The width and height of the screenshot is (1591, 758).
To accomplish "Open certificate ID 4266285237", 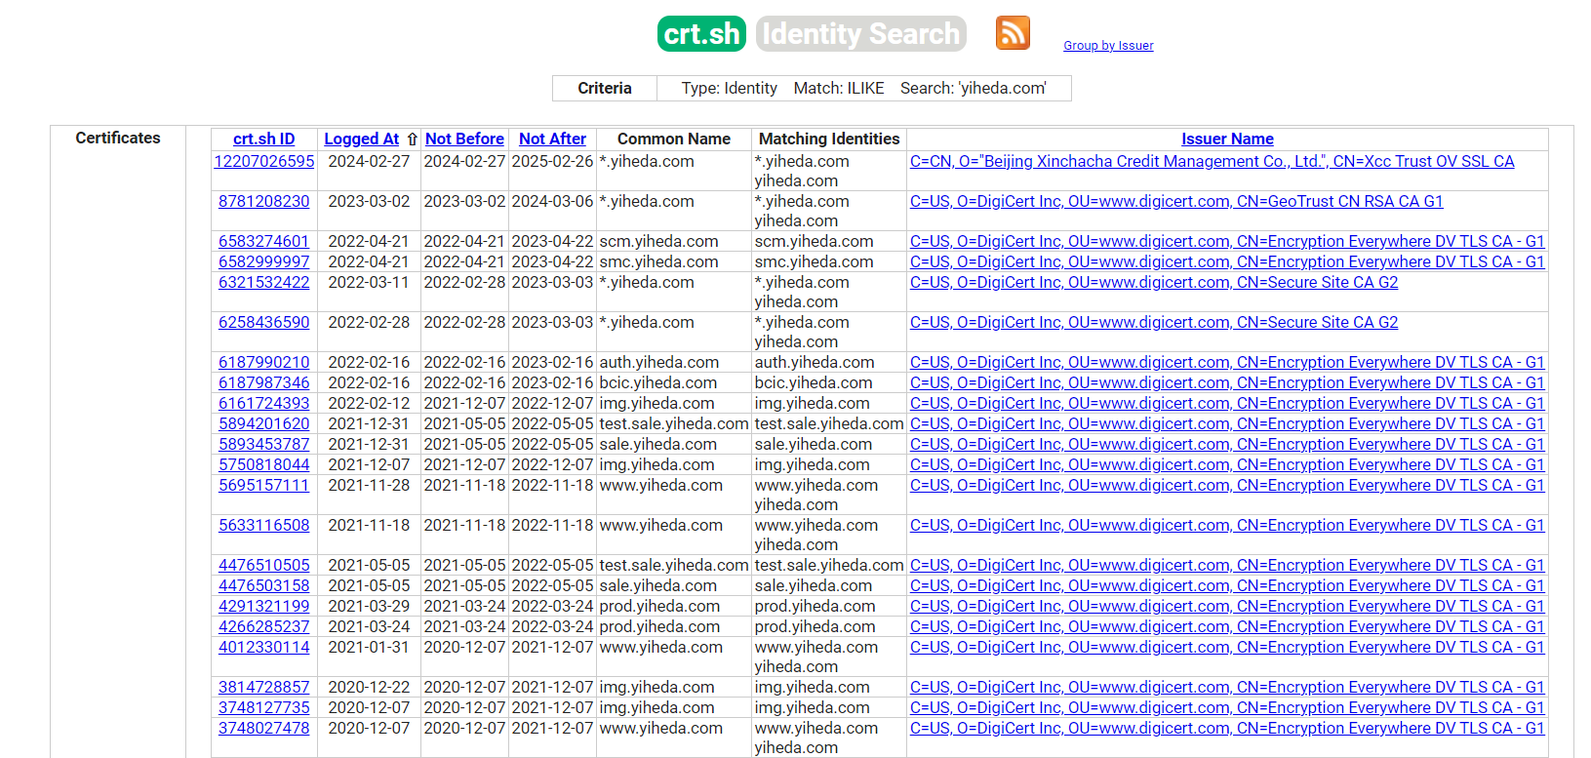I will point(264,627).
